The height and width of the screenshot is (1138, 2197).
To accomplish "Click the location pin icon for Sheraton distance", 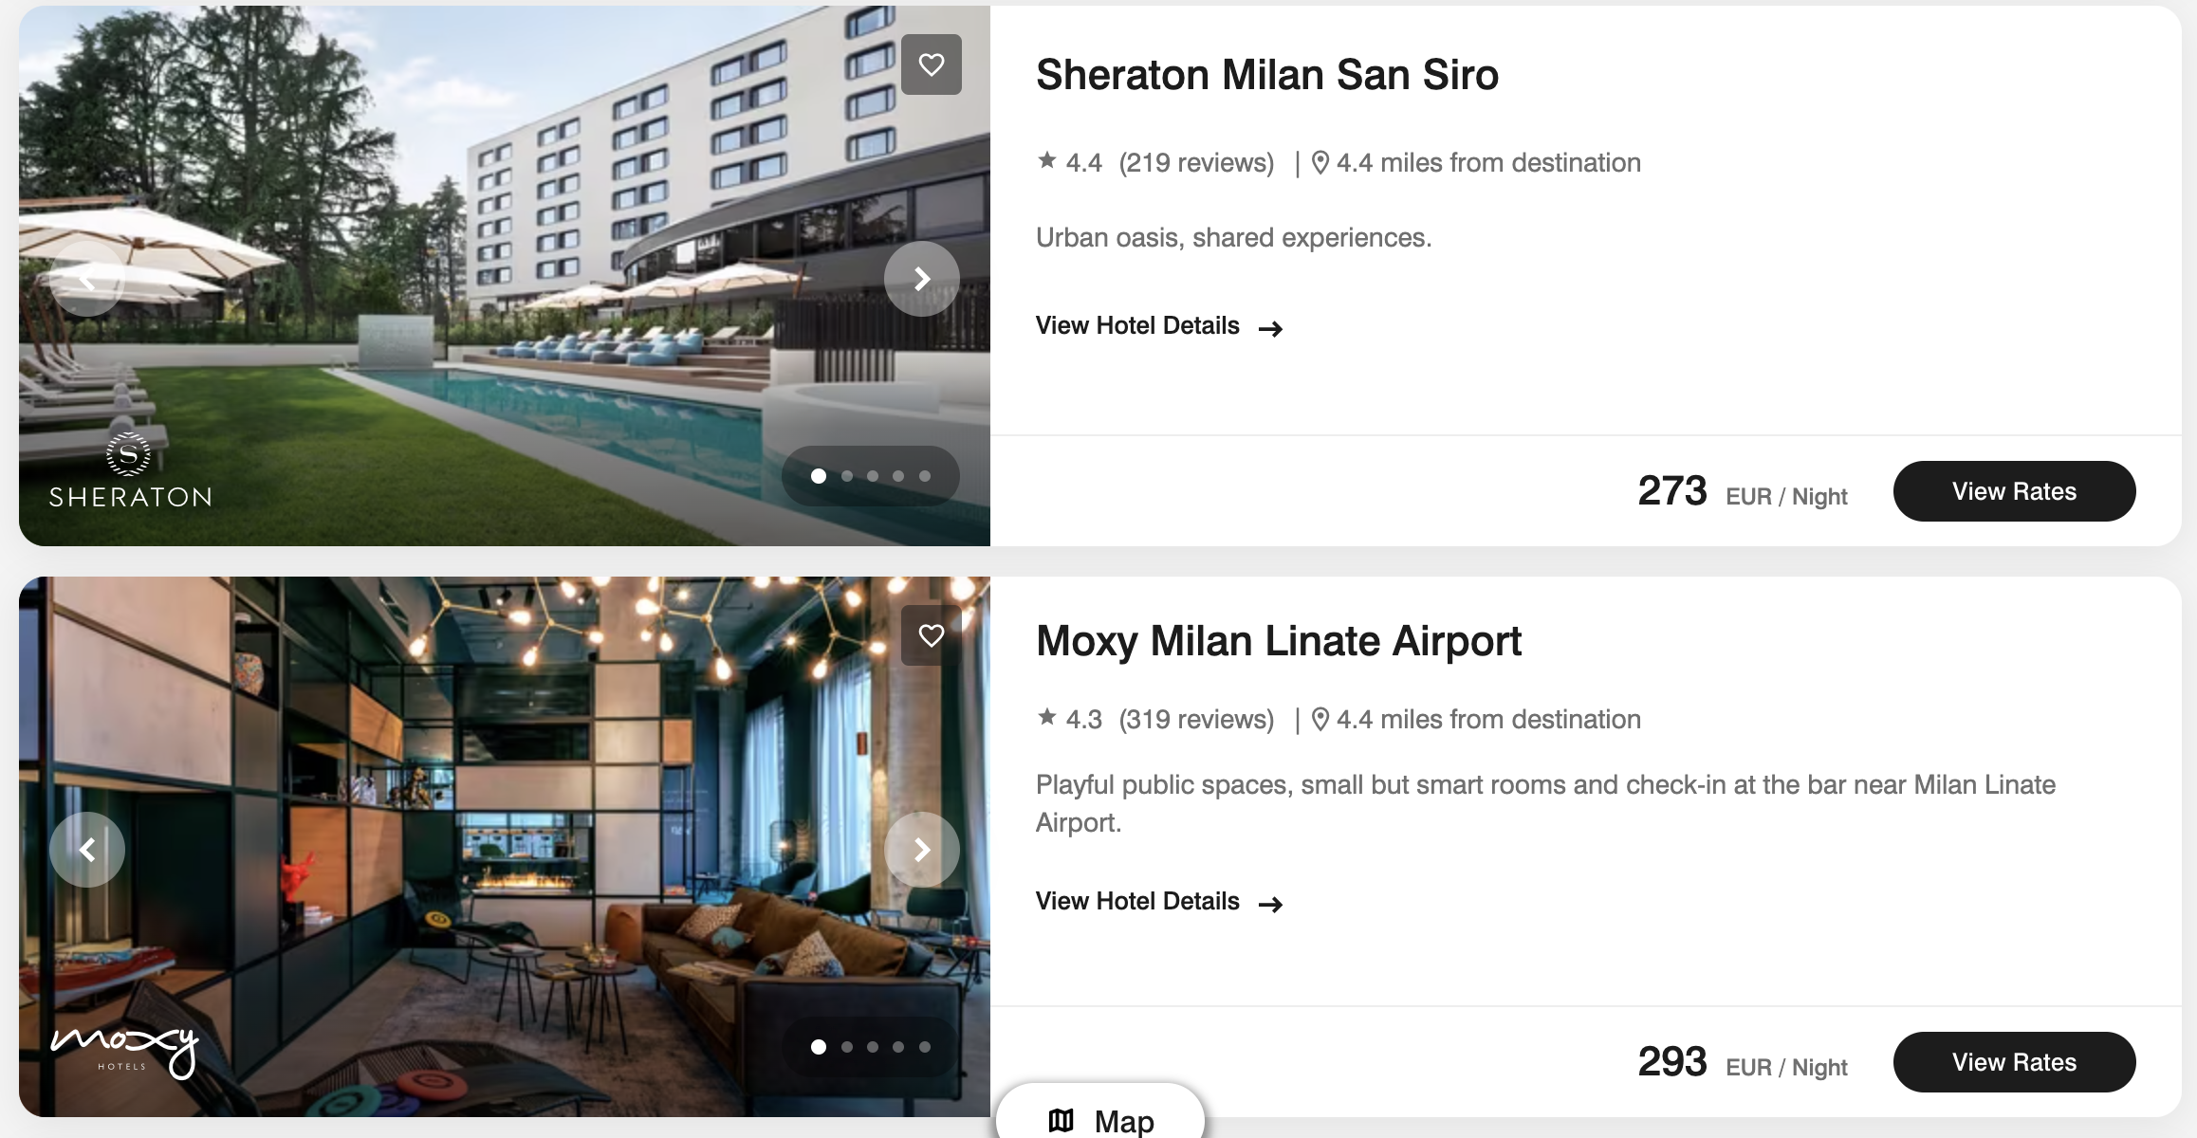I will 1320,162.
